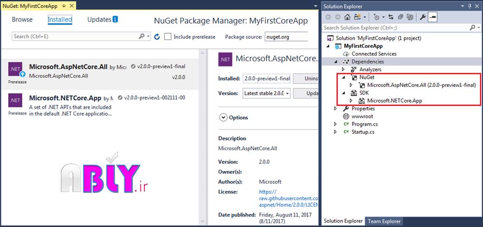Collapse the SDK node

pyautogui.click(x=344, y=93)
